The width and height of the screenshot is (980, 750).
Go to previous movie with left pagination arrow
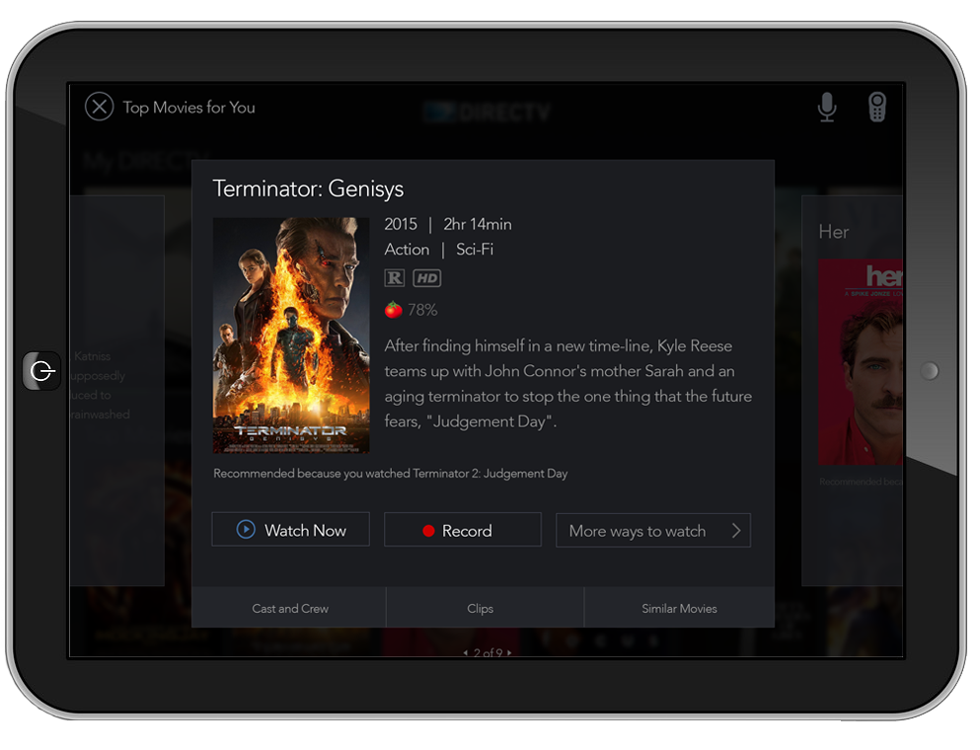click(465, 653)
